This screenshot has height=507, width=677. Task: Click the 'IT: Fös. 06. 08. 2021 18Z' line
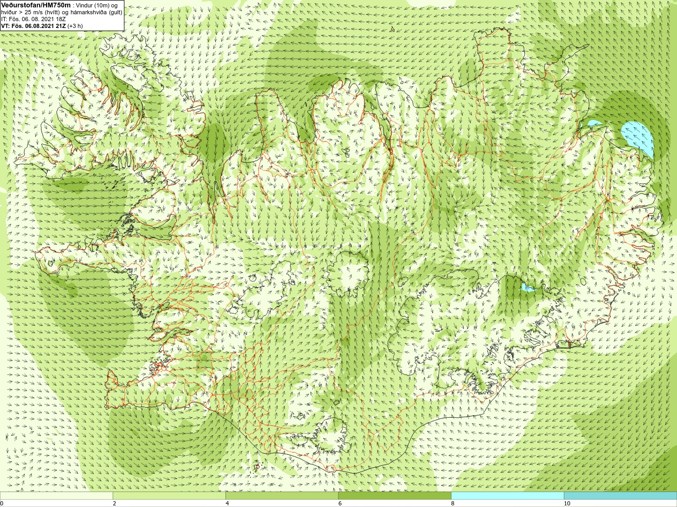(x=33, y=19)
